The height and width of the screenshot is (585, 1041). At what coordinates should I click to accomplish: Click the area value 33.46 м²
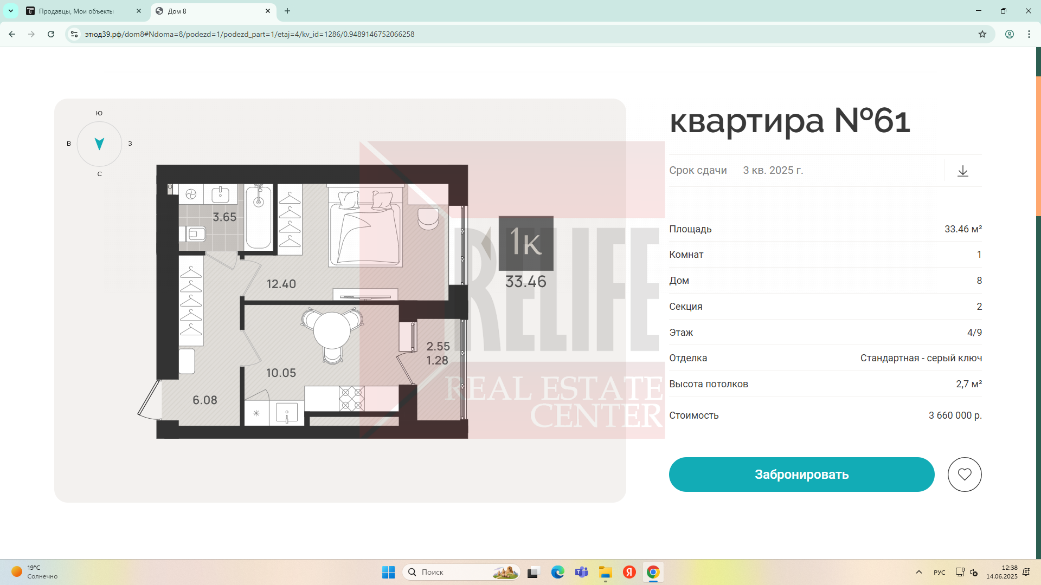pyautogui.click(x=963, y=229)
